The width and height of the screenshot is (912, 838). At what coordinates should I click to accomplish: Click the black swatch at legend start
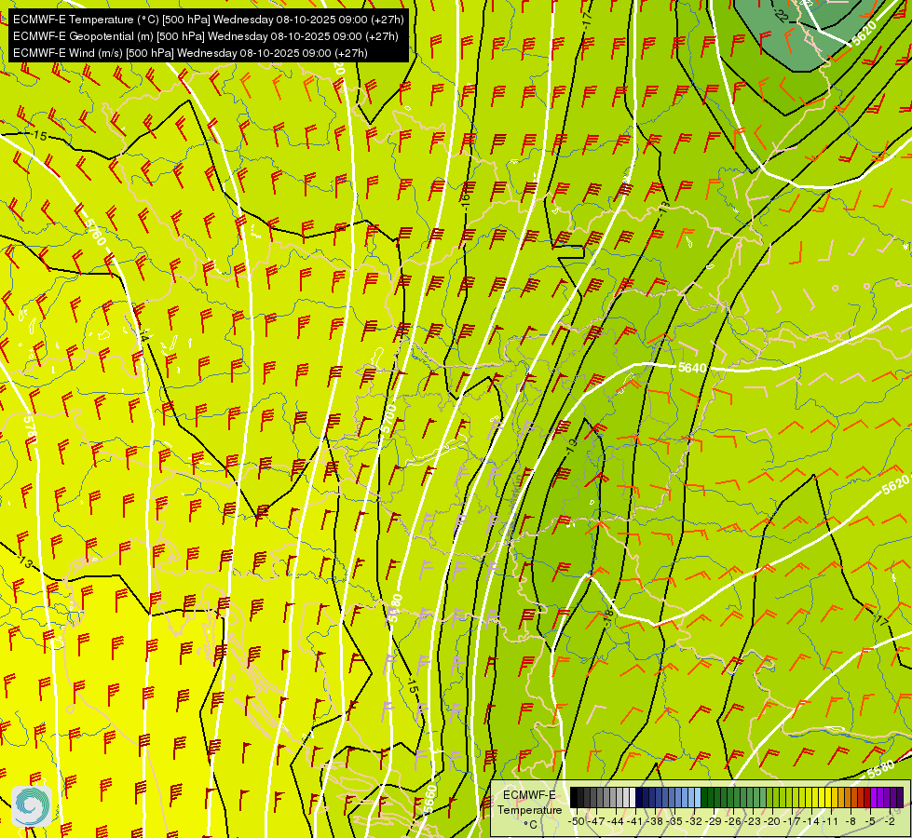[574, 797]
